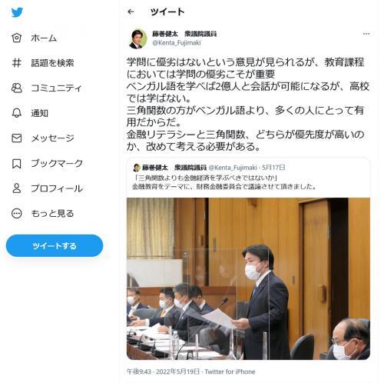Click the Twitter bird logo
384x383 pixels.
click(x=17, y=12)
